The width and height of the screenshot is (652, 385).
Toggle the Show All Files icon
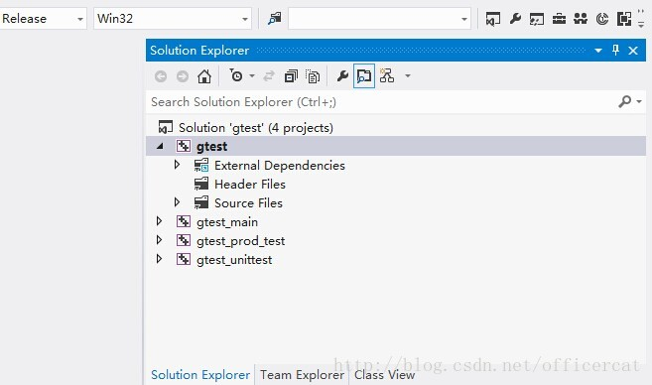coord(313,76)
